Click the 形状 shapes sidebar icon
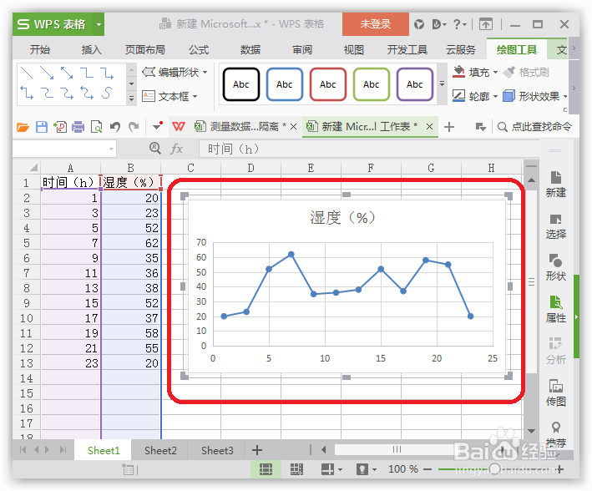Viewport: 592px width, 491px height. [x=556, y=267]
